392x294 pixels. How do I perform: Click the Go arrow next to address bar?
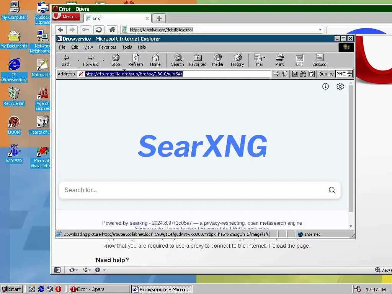pos(276,74)
